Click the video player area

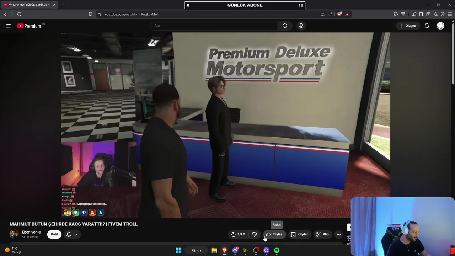coord(225,125)
